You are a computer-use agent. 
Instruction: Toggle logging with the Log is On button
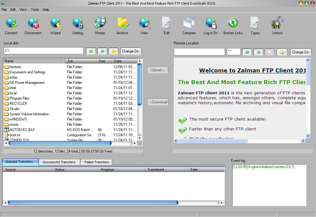[210, 23]
